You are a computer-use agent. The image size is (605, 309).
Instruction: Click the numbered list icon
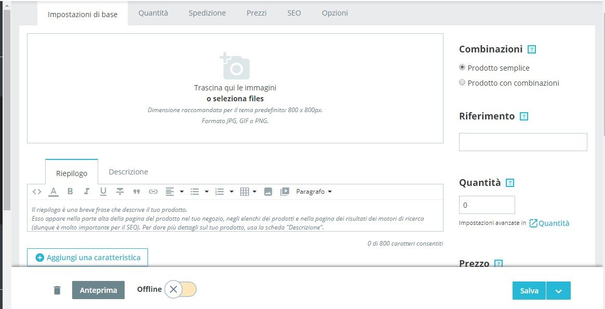[220, 192]
